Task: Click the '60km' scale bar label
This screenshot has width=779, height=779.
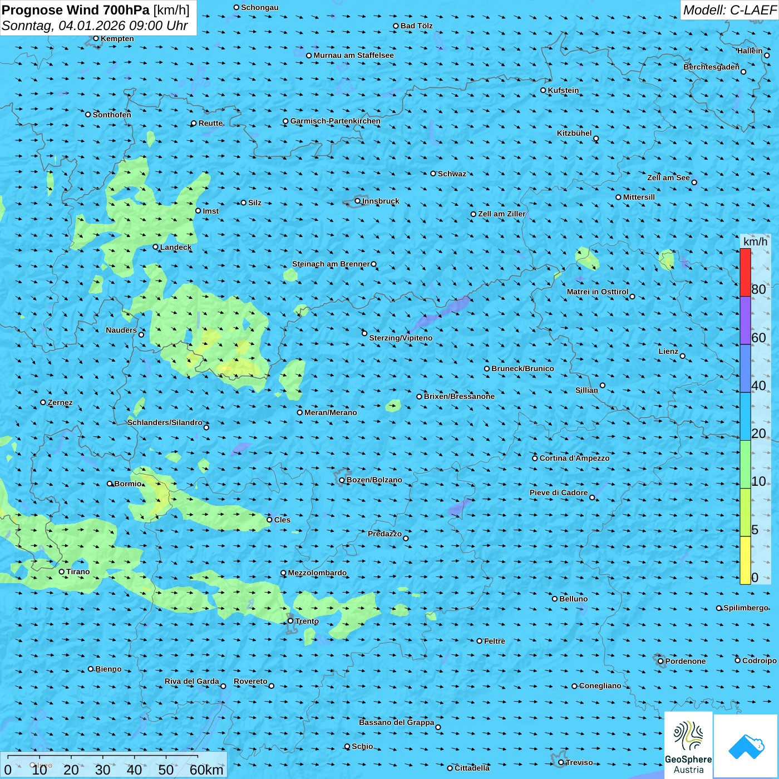Action: pos(206,770)
